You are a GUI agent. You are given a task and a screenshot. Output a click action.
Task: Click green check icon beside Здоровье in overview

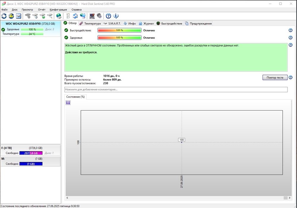click(x=66, y=38)
